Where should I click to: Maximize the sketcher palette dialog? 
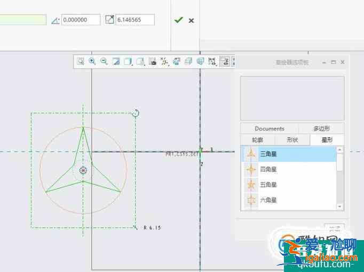coord(334,62)
